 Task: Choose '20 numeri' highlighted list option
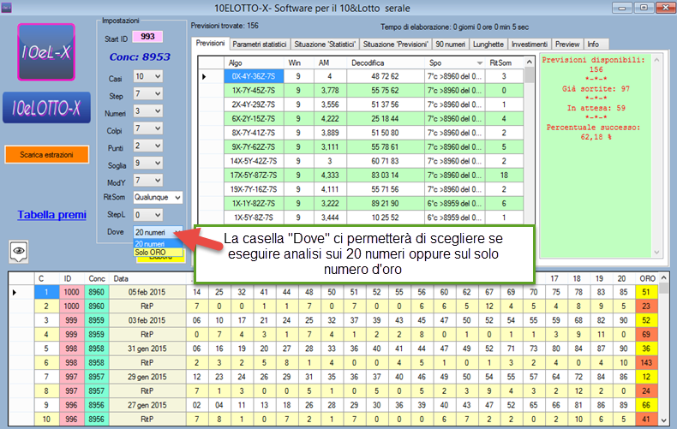[158, 244]
